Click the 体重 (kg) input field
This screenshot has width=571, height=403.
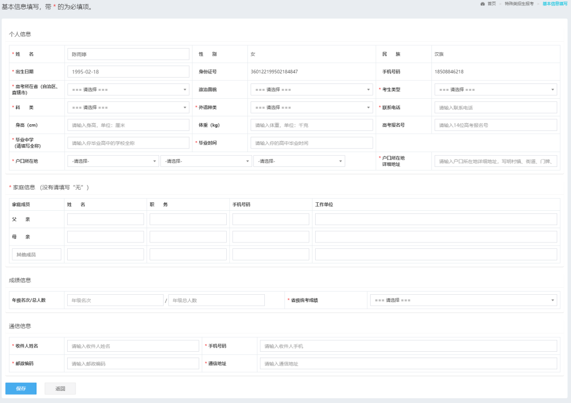[312, 125]
